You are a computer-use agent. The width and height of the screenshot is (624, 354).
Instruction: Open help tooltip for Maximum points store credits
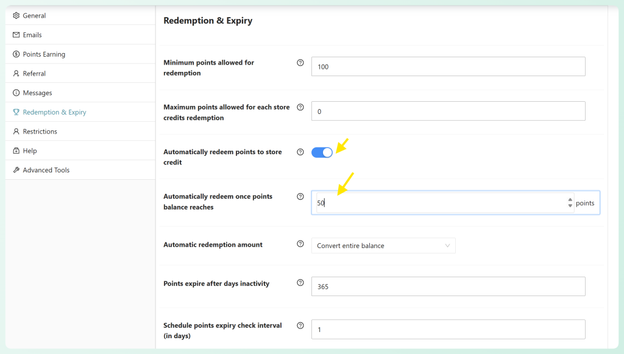pos(300,107)
